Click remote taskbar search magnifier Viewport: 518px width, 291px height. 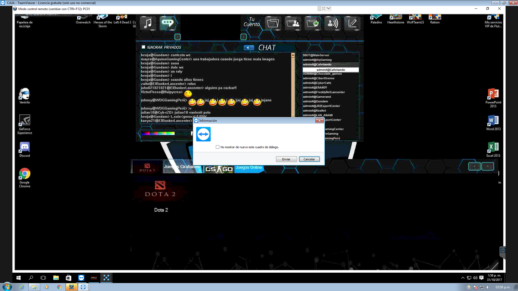(x=31, y=278)
